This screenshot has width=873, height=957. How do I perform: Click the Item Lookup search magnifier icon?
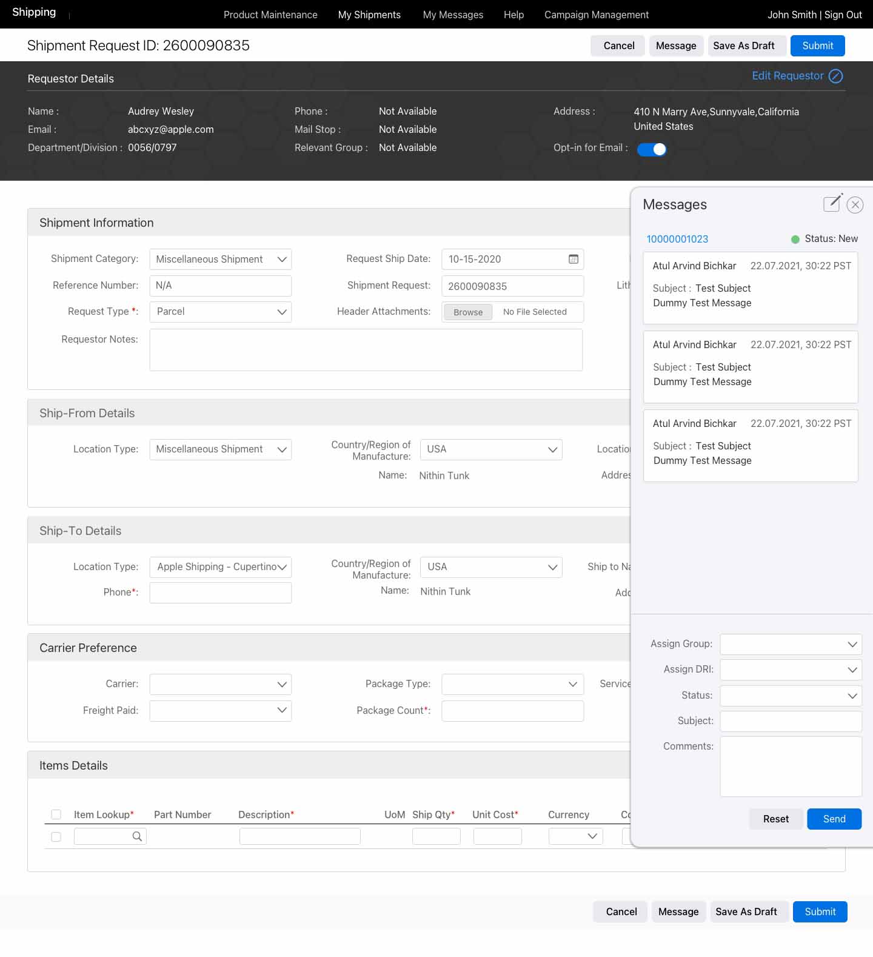[137, 836]
